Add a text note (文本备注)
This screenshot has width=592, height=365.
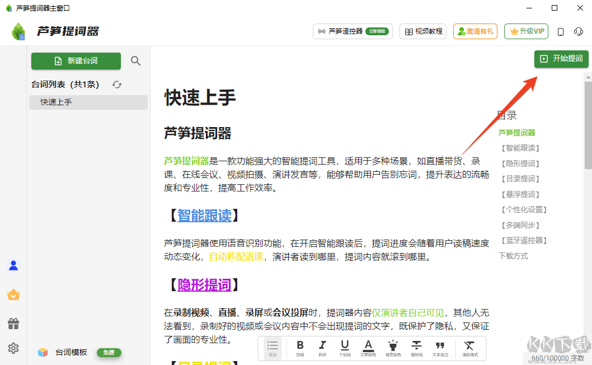[x=440, y=348]
